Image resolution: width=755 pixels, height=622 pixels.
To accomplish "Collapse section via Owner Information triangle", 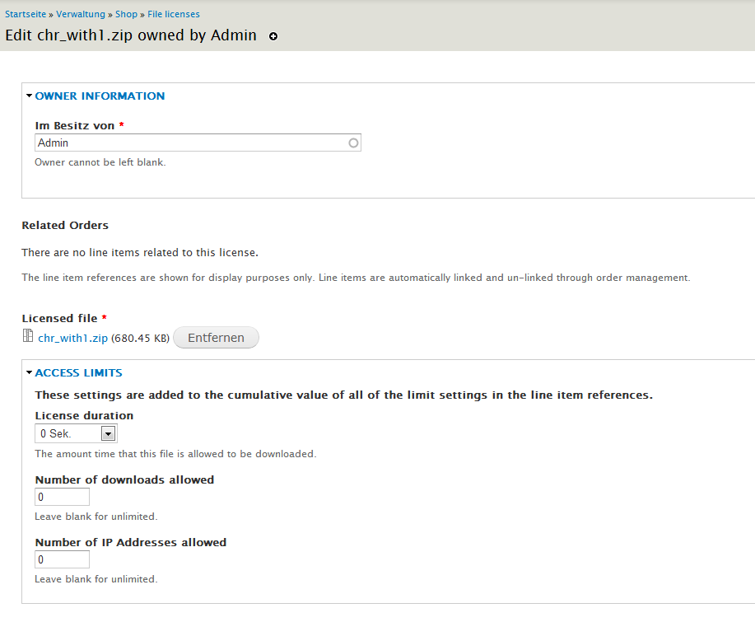I will [29, 96].
